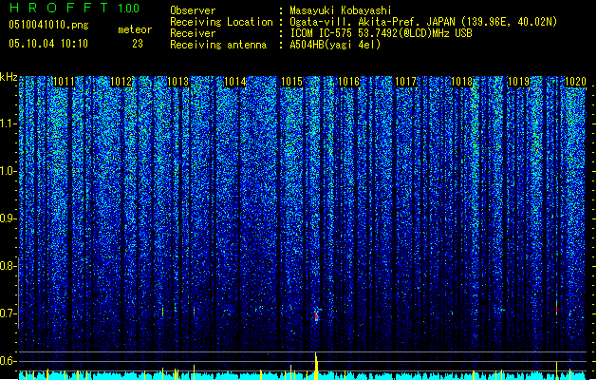Click the red meteor echo before 1020
The height and width of the screenshot is (380, 597).
click(x=556, y=307)
